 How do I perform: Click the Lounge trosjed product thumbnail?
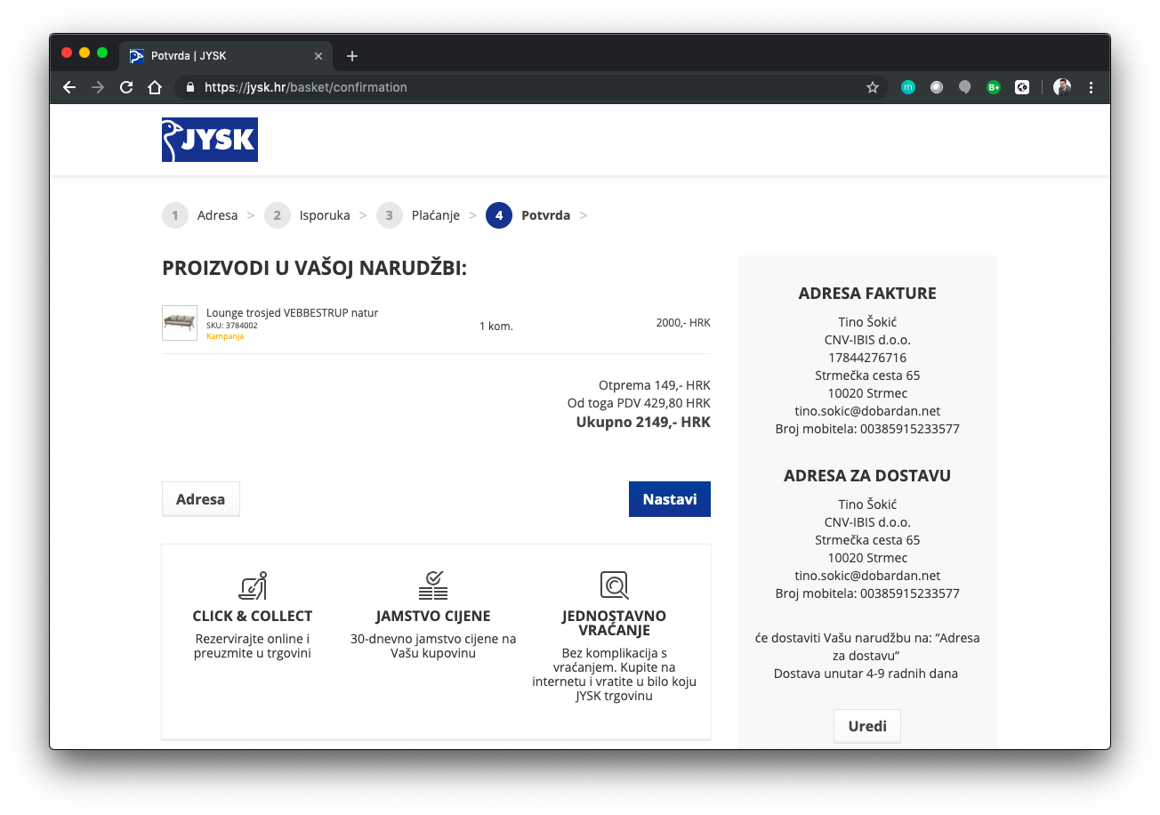point(180,323)
